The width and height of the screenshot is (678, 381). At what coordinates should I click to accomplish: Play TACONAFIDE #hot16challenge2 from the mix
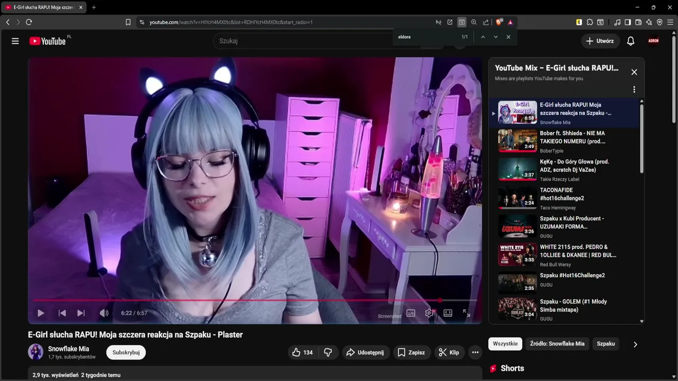564,198
